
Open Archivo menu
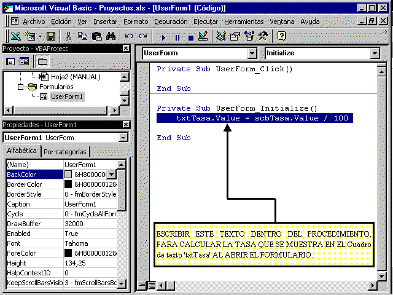[x=34, y=22]
